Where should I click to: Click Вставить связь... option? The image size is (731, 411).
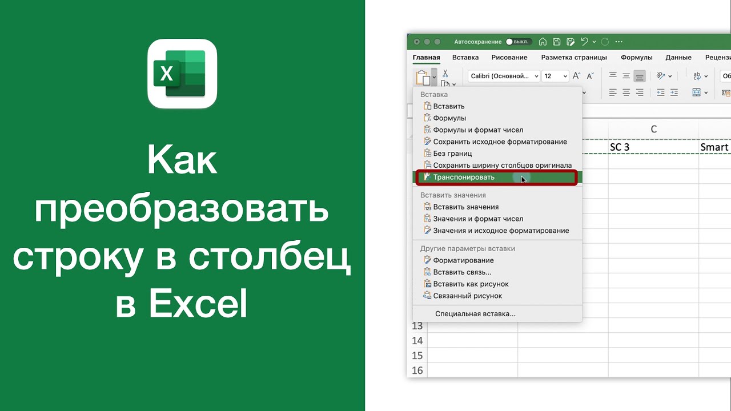[497, 272]
